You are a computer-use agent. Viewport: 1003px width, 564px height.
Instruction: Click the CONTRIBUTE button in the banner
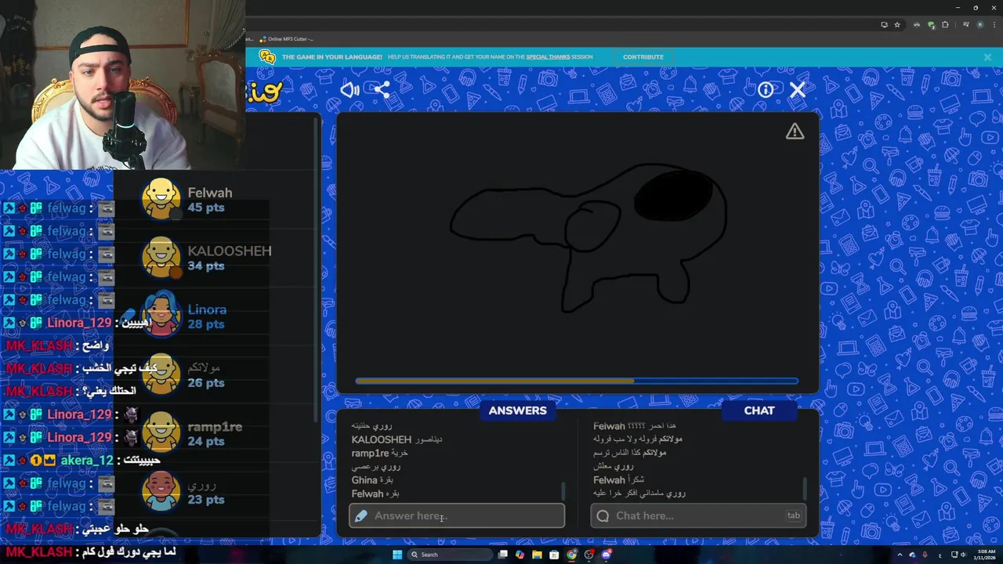tap(643, 57)
